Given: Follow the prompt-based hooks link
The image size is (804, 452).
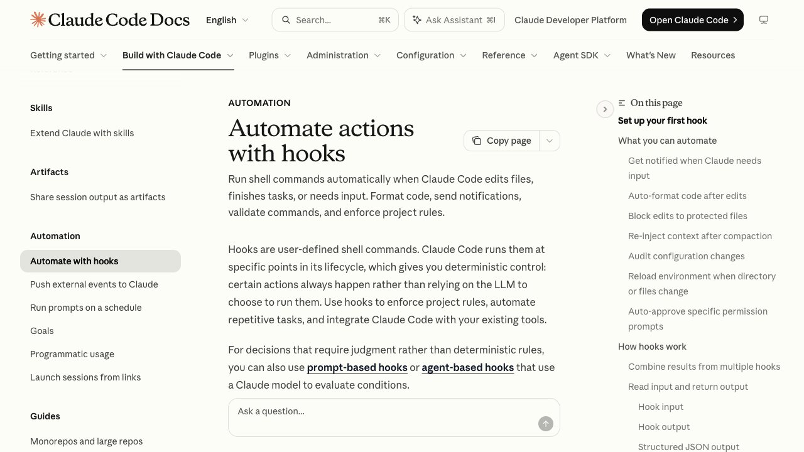Looking at the screenshot, I should coord(357,367).
